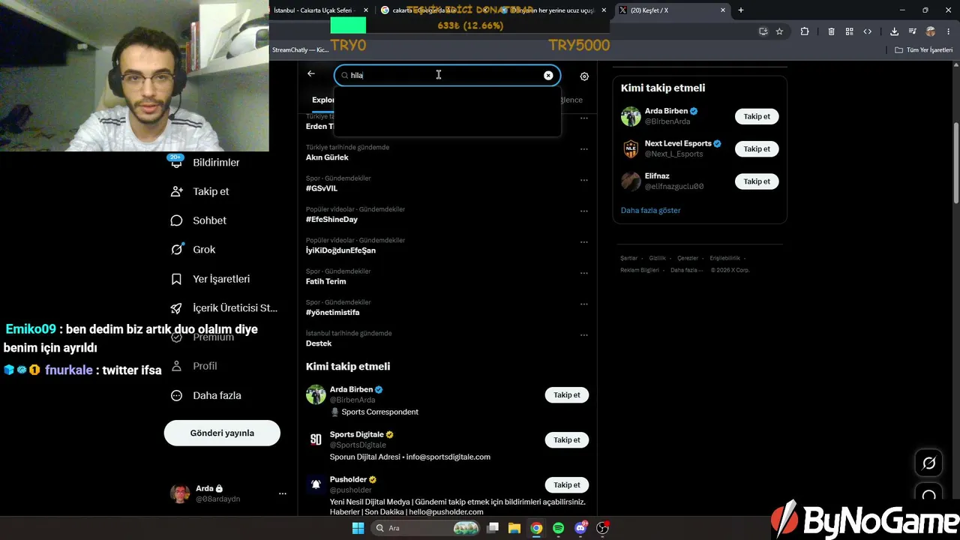960x540 pixels.
Task: Switch to the Keşfet / X browser tab
Action: 673,10
